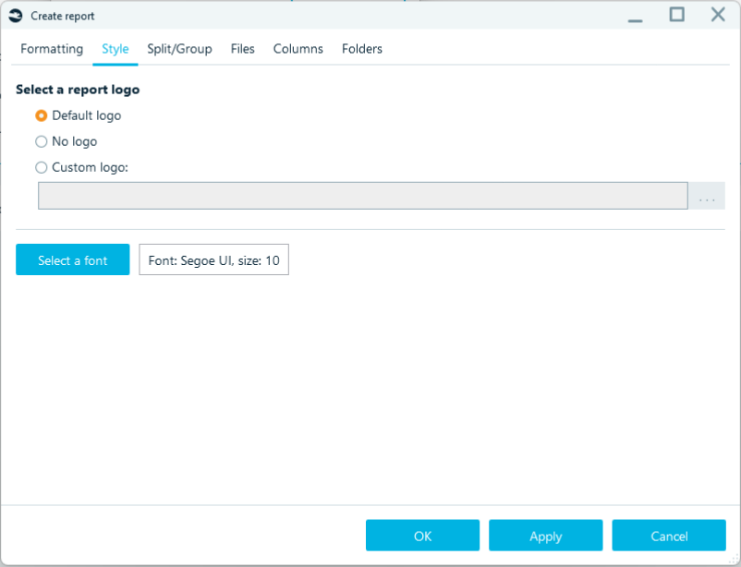Maximize the Create report window

coord(676,15)
